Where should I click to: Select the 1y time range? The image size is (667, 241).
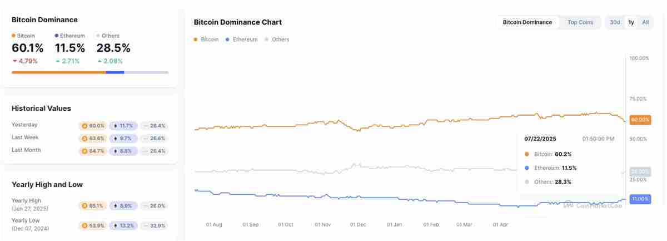coord(631,22)
